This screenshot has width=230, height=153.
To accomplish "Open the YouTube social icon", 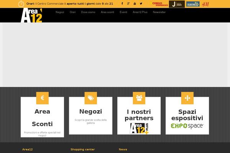I will pos(135,3).
